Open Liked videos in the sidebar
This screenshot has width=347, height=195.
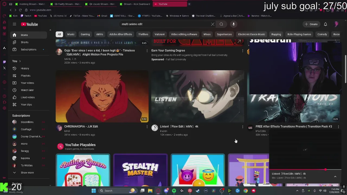click(28, 97)
